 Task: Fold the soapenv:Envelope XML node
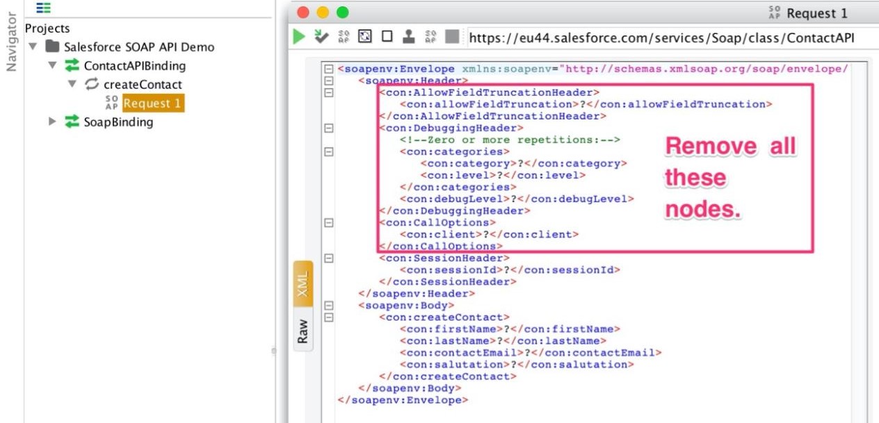pos(328,69)
